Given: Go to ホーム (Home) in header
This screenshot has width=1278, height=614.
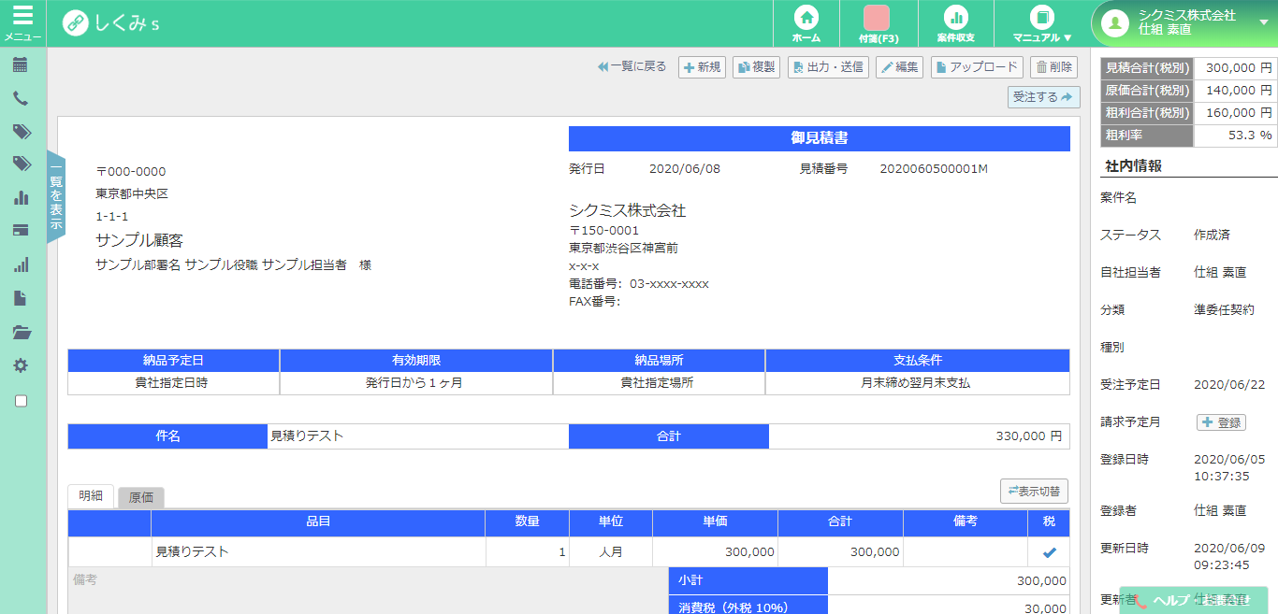Looking at the screenshot, I should point(806,24).
